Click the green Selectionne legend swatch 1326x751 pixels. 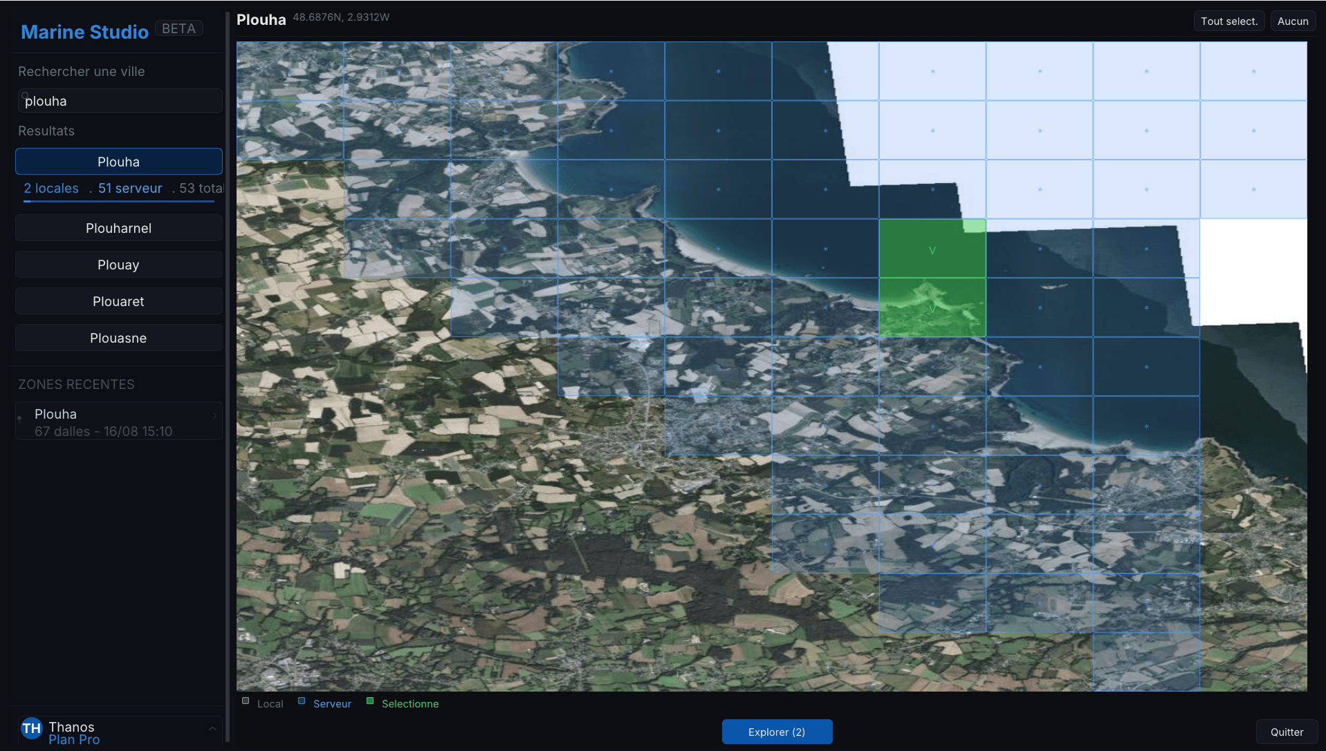370,701
